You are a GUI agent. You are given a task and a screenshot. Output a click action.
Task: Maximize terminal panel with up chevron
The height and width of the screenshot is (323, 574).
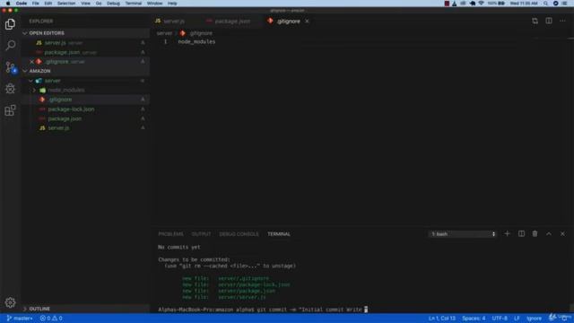[x=549, y=233]
